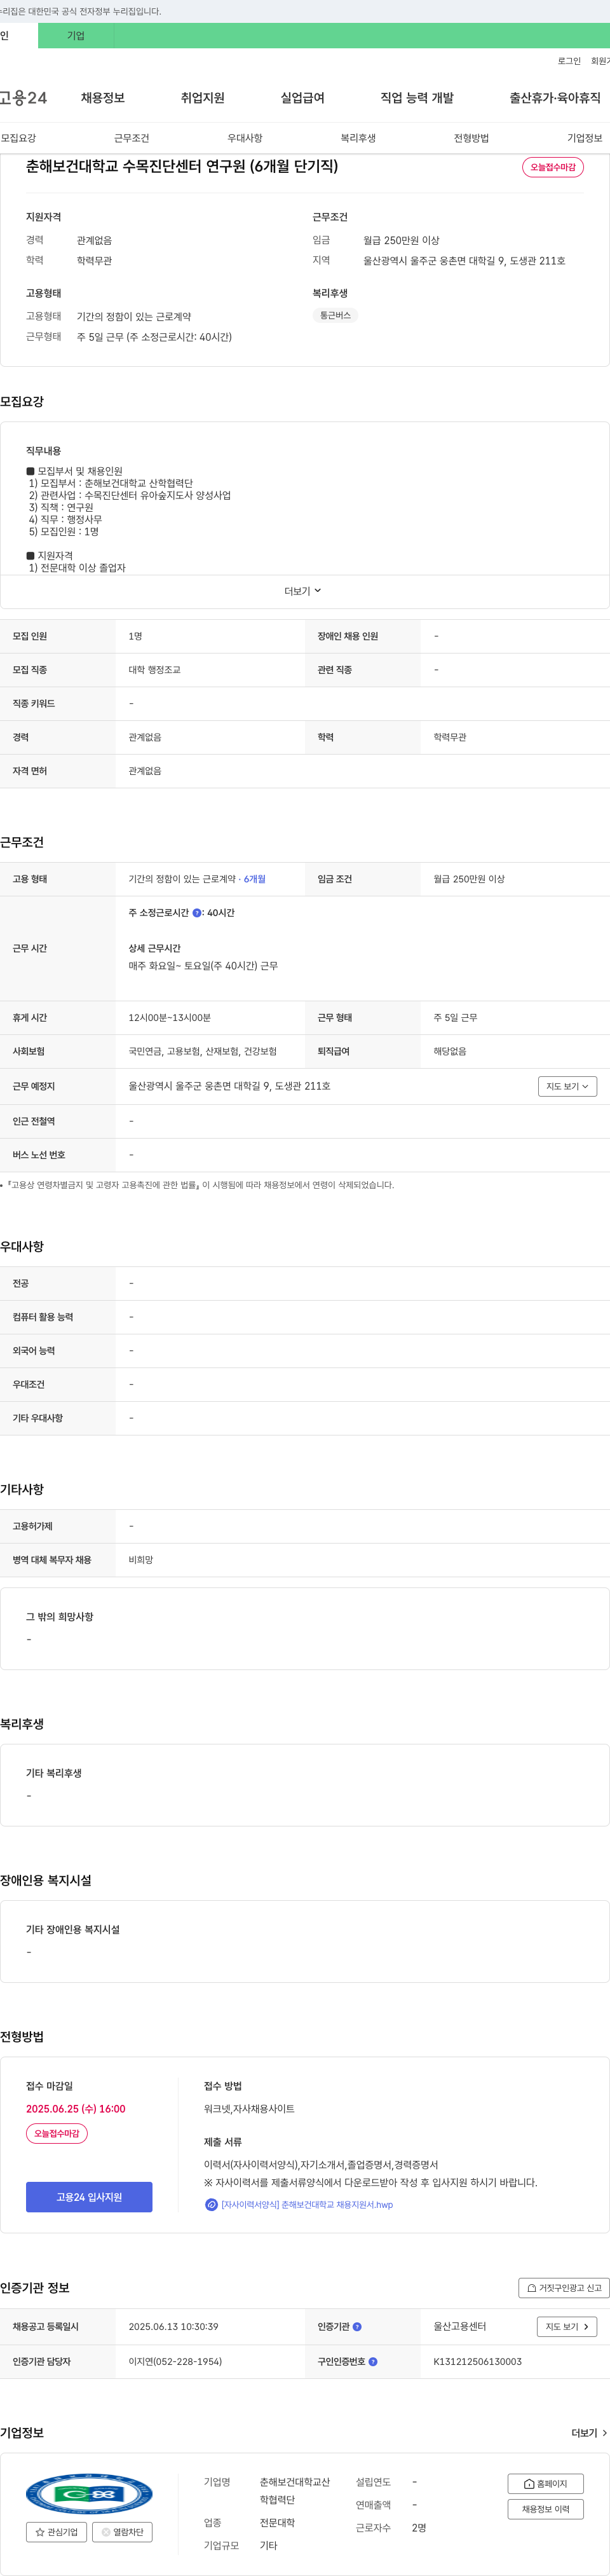
Task: Open 더보기 in the 기업정보 section
Action: pos(589,2433)
